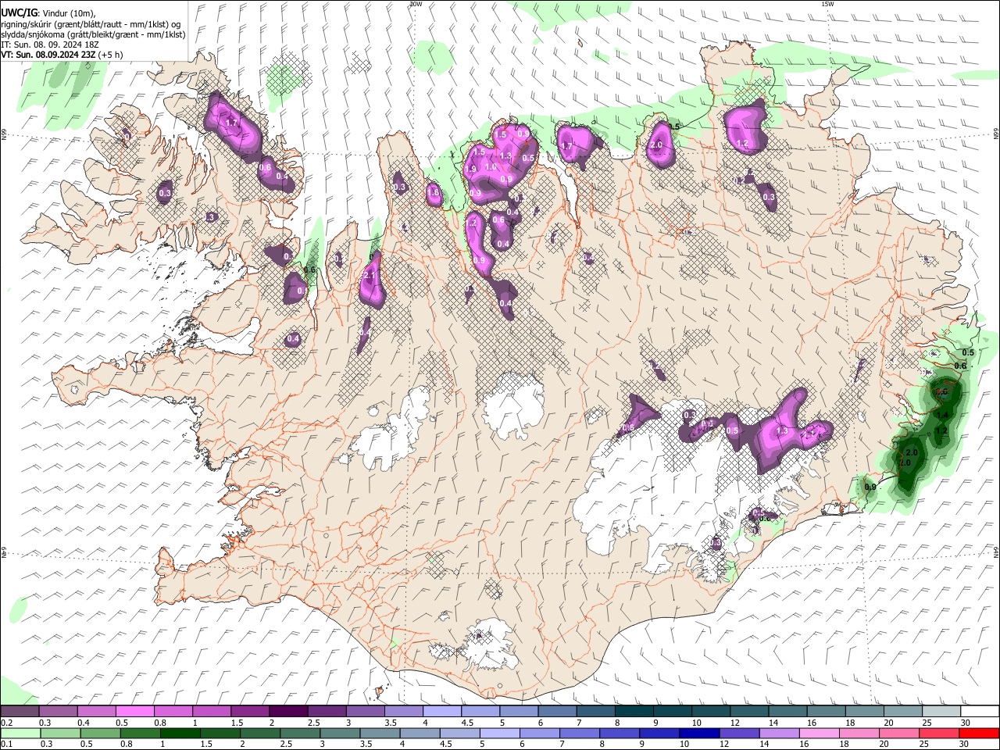This screenshot has width=1000, height=750.
Task: Click the 20W longitude label
Action: tap(416, 4)
